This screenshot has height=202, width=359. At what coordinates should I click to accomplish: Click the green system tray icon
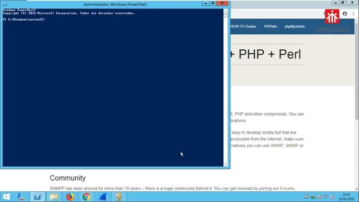pyautogui.click(x=313, y=197)
